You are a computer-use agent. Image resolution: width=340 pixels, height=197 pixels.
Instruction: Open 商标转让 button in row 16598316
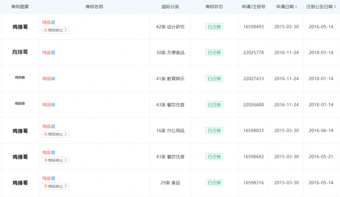point(55,186)
